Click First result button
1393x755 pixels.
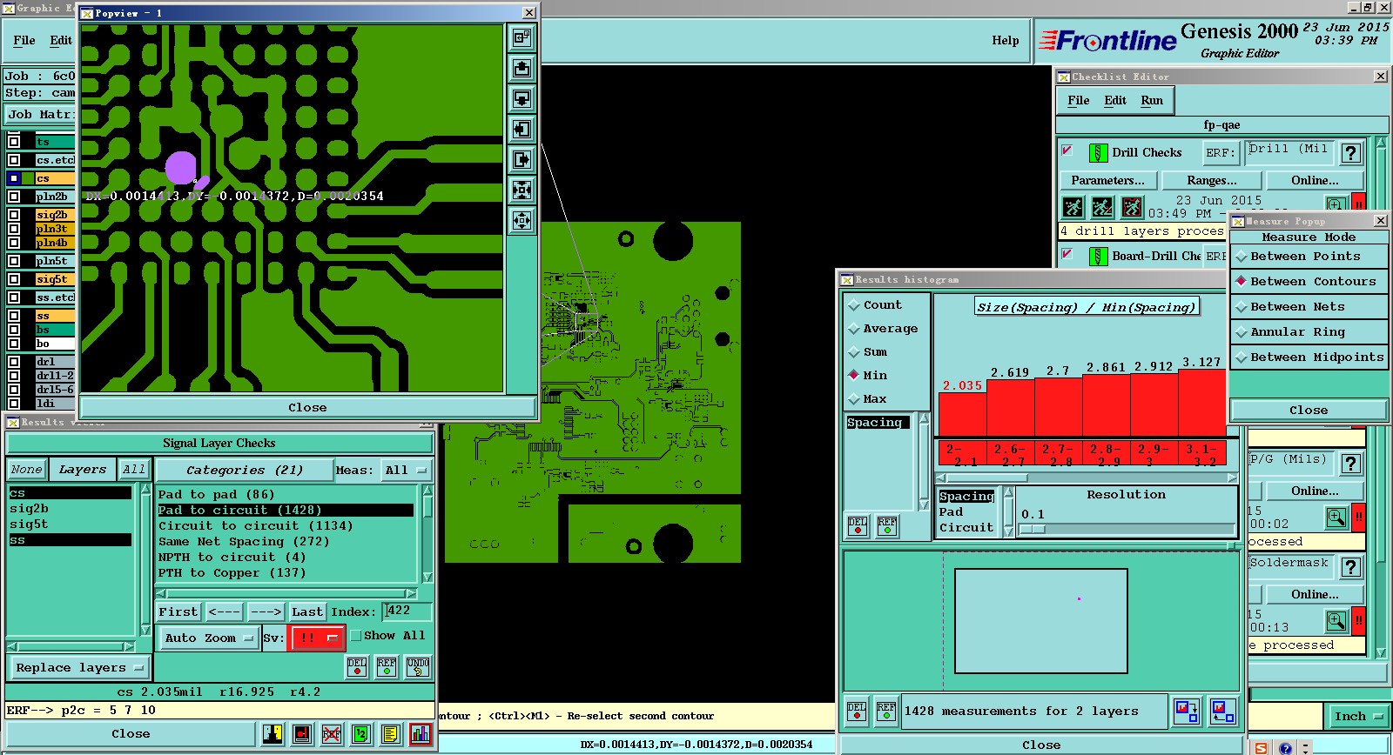[178, 612]
